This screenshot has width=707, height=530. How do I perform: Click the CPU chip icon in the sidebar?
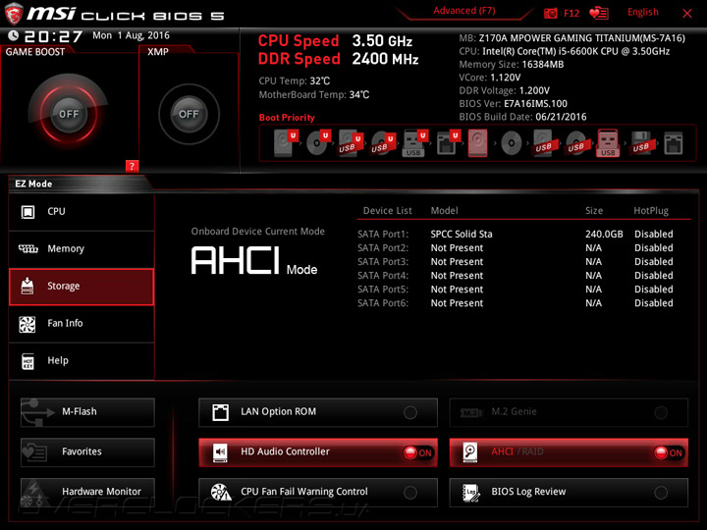pos(27,211)
